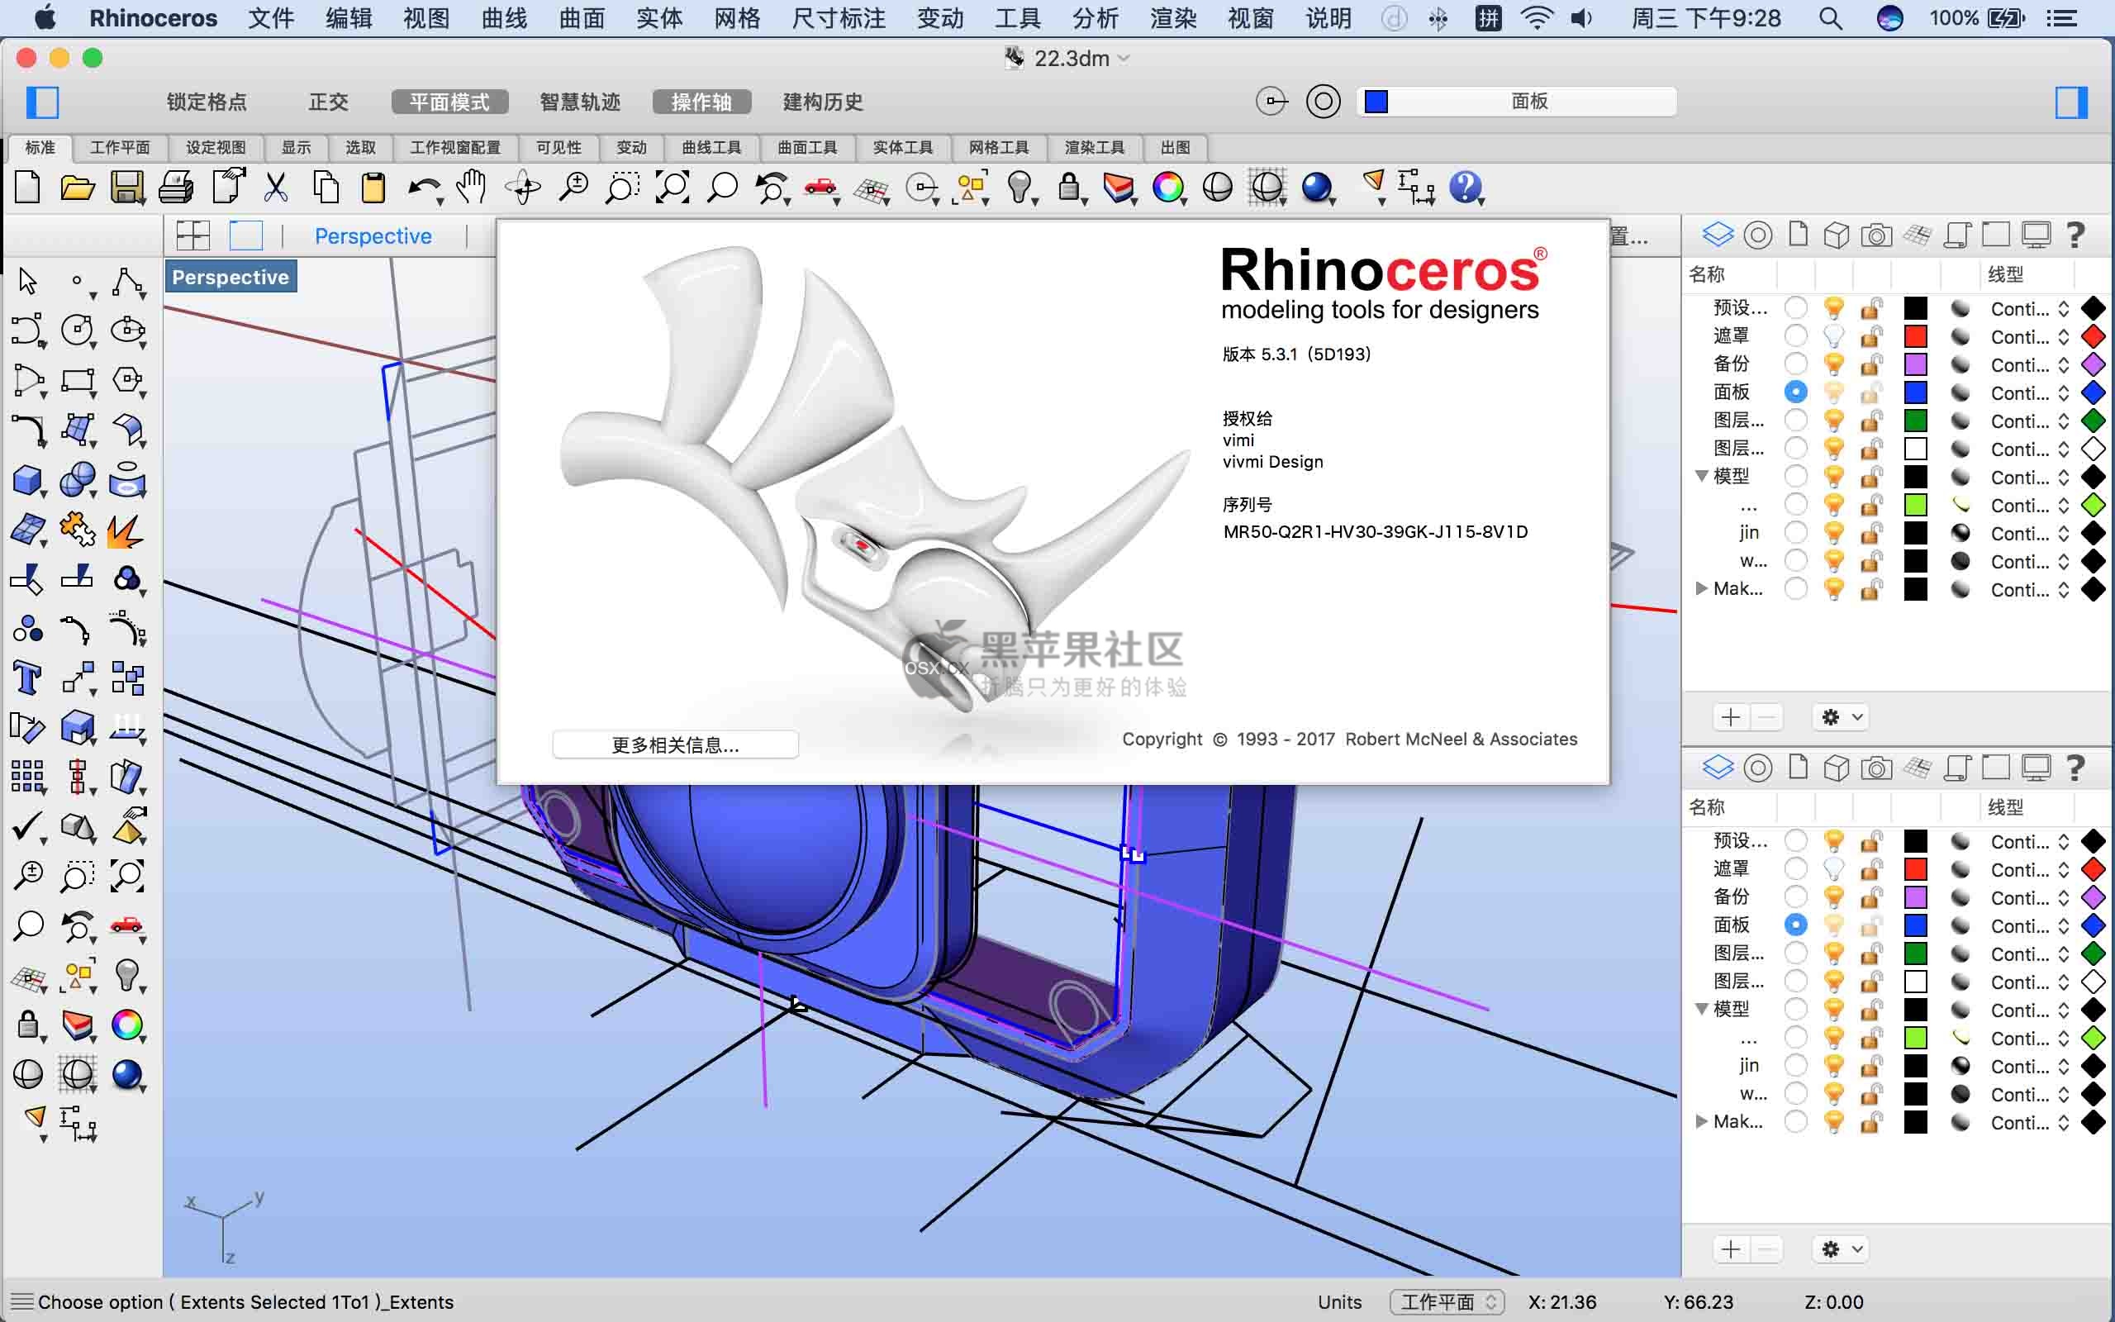
Task: Open gear options dropdown in upper panel
Action: [1841, 717]
